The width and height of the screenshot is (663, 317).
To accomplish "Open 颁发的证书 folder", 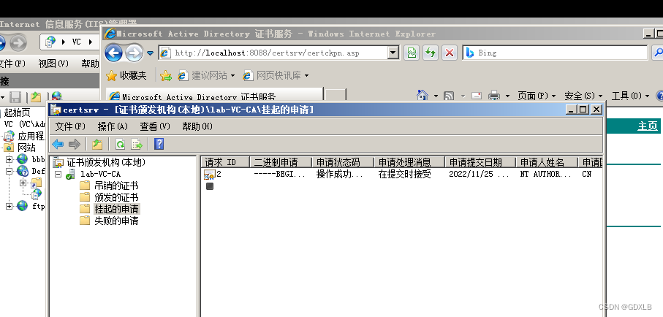I will click(x=116, y=197).
